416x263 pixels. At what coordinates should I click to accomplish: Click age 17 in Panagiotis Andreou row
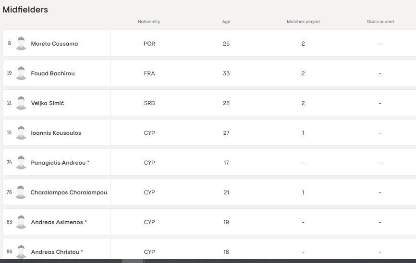point(226,163)
